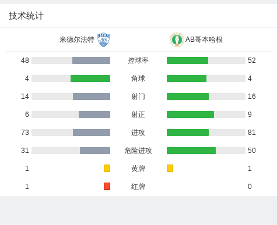Open the 米德尔法特 team name link

pos(77,40)
